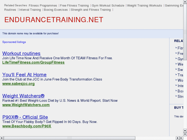This screenshot has width=187, height=140.
Task: Click the sidebar link starting with Inte
Action: [x=180, y=86]
